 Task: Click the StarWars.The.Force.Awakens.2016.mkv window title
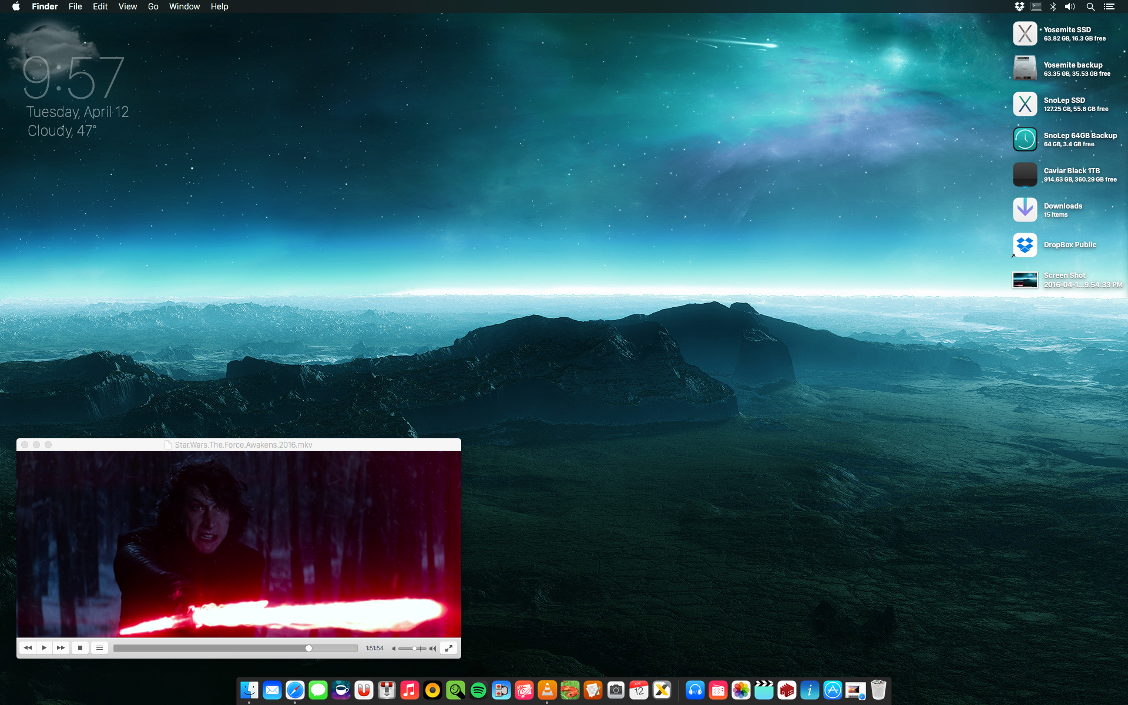tap(243, 445)
